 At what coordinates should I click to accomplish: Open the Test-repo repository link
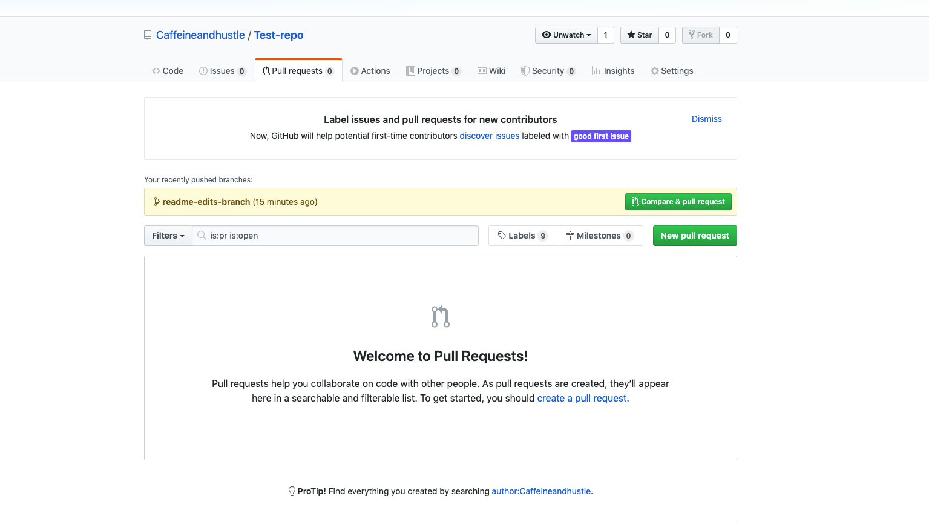(x=278, y=35)
